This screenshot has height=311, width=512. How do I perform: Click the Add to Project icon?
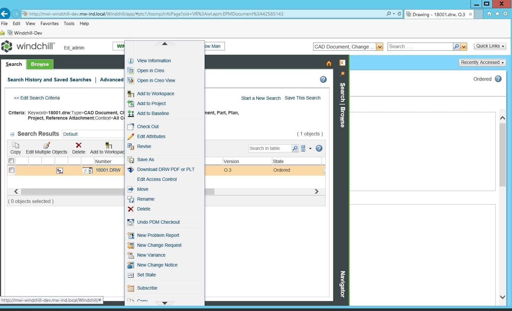point(131,104)
